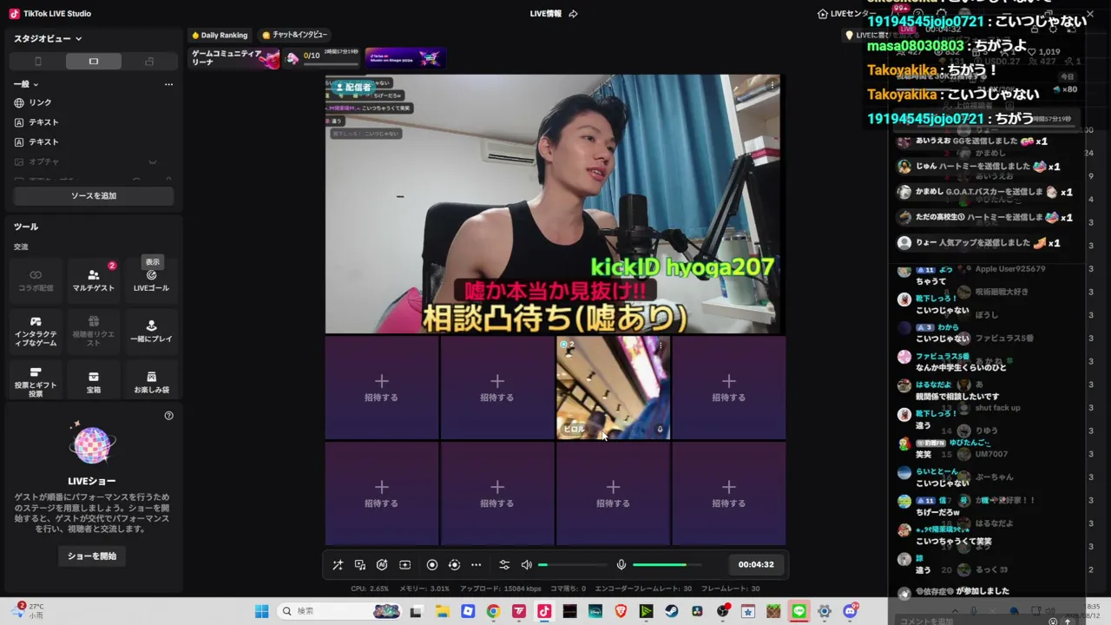Switch to portrait phone layout

(x=37, y=62)
